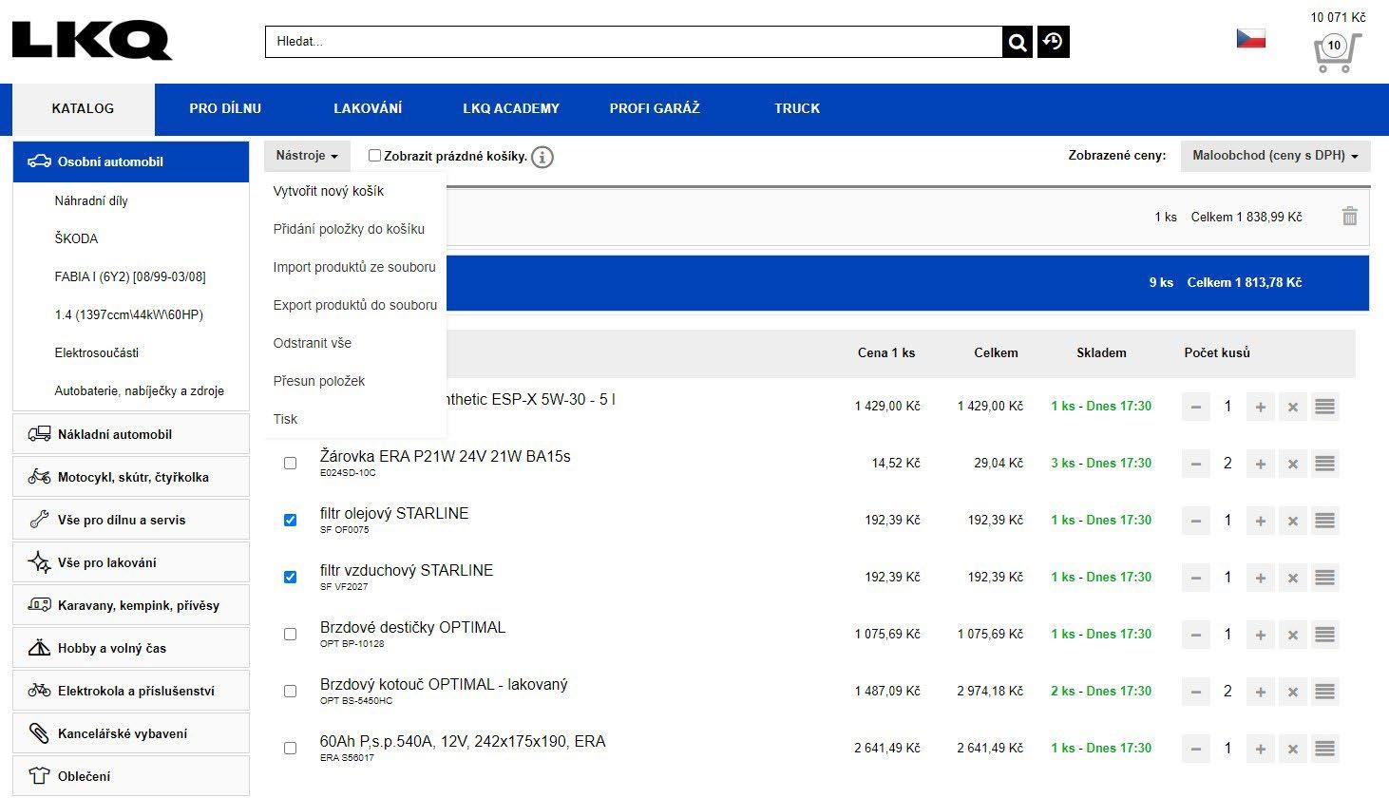The image size is (1389, 798).
Task: Switch to PRO DÍLNU tab
Action: coord(225,108)
